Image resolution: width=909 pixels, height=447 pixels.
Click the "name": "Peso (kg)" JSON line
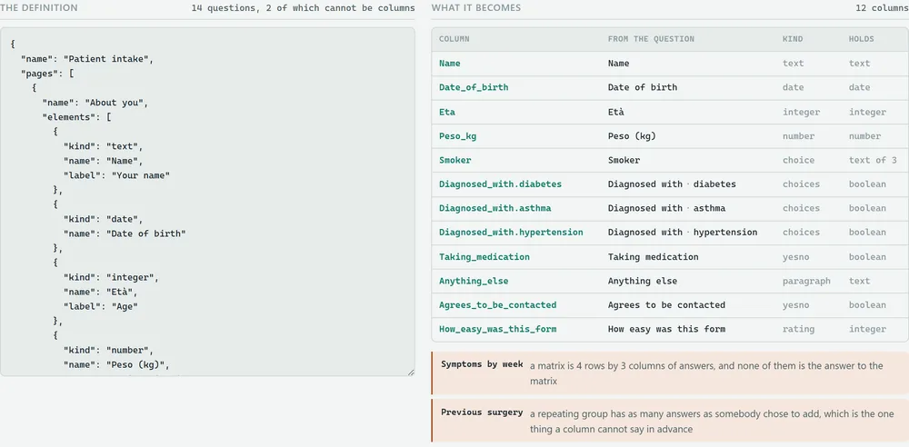click(x=116, y=364)
